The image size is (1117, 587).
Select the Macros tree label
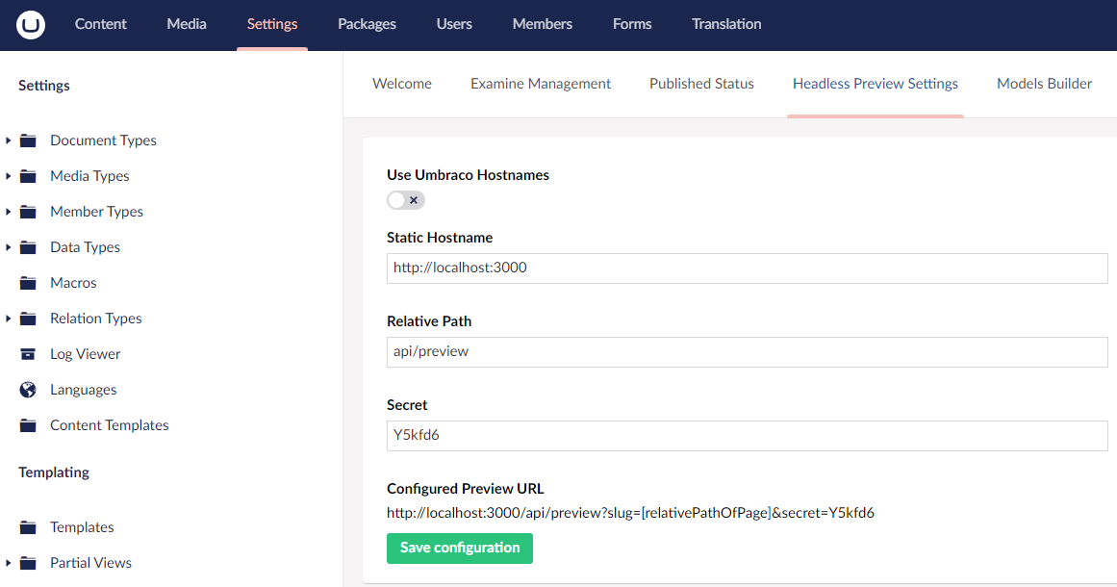73,283
